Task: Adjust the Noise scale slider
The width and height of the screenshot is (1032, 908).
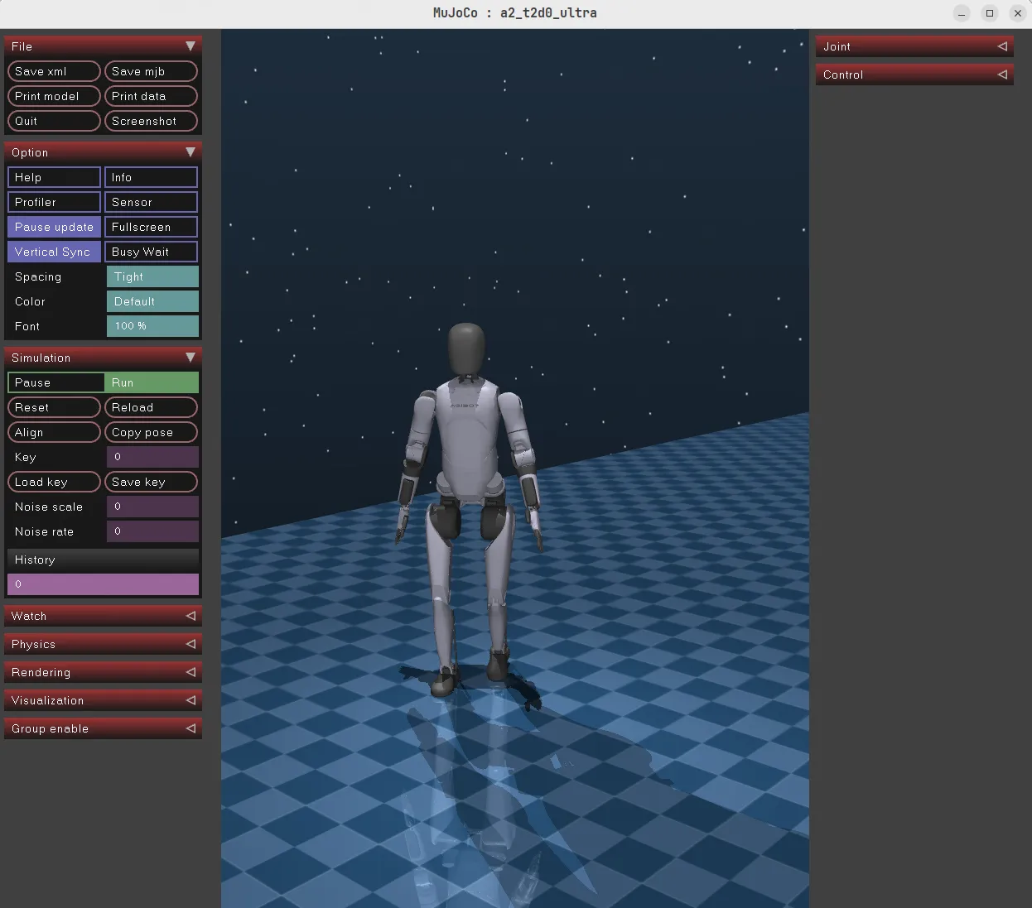Action: (x=152, y=507)
